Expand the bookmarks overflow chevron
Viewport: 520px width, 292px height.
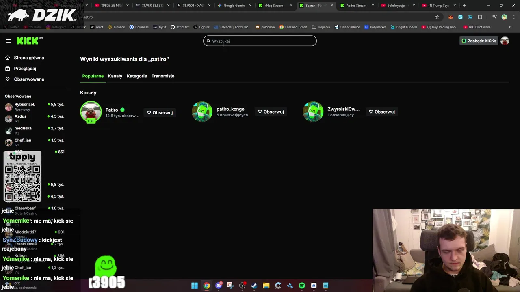[x=510, y=27]
